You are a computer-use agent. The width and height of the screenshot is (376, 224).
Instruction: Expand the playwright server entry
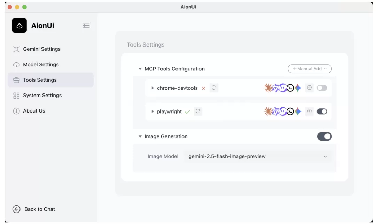tap(152, 111)
